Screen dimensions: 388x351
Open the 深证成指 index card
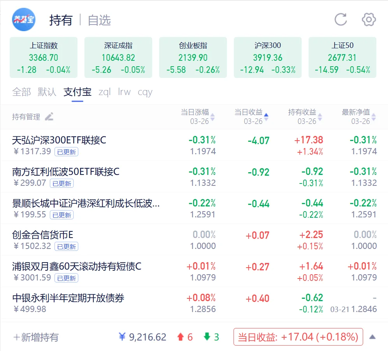tap(118, 58)
